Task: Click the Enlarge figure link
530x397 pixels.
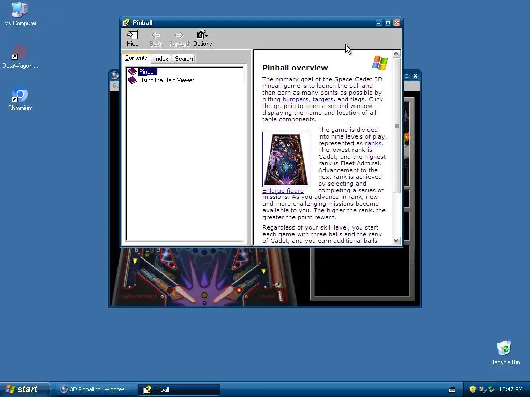Action: click(283, 191)
